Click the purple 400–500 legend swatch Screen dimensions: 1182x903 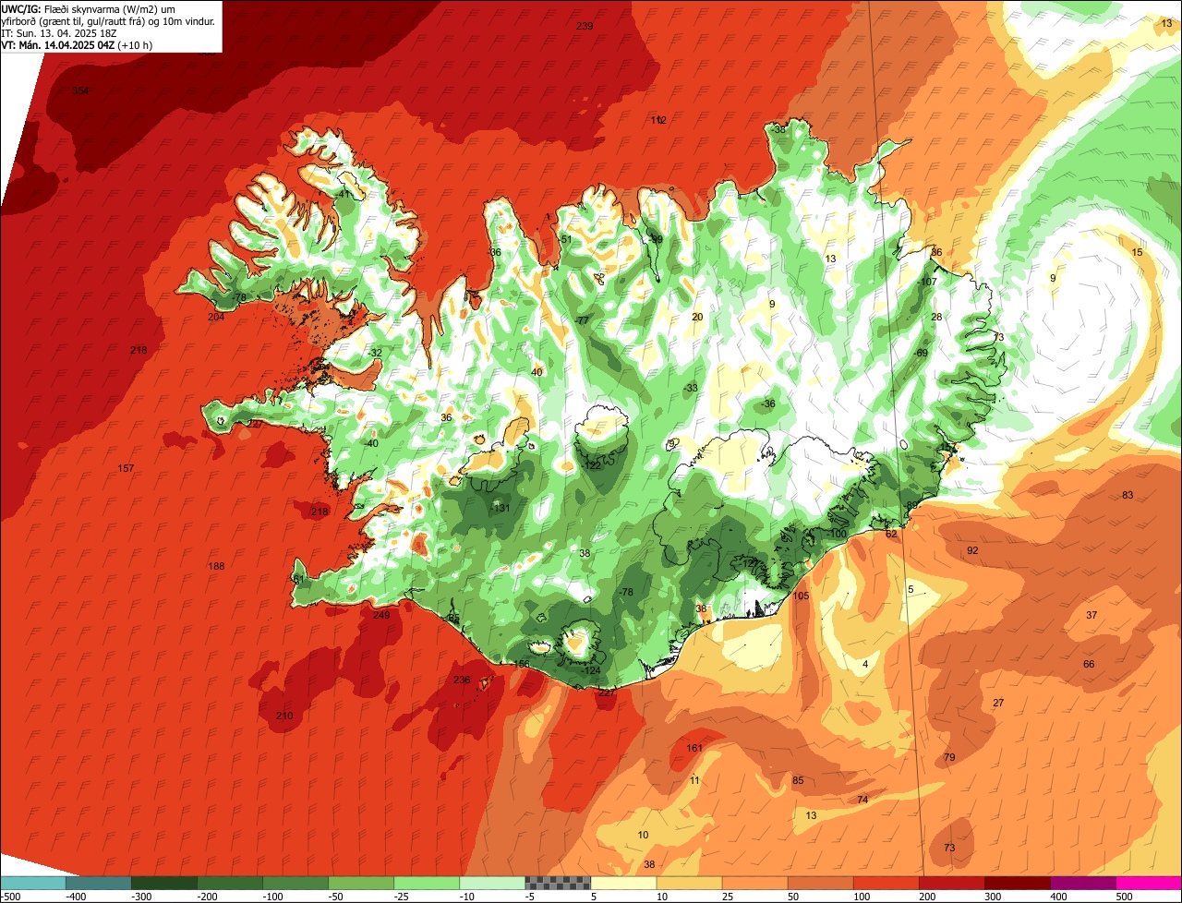(1083, 883)
